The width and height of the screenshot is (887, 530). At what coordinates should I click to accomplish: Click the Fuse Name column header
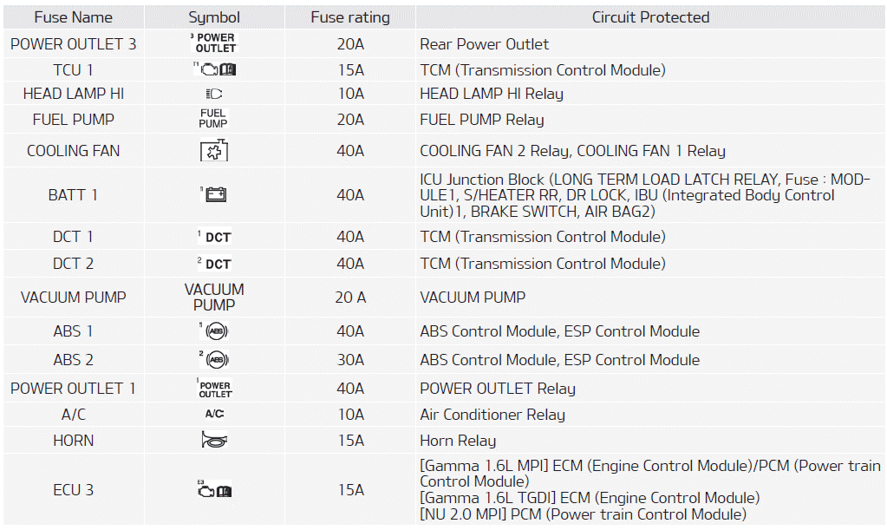(x=73, y=17)
